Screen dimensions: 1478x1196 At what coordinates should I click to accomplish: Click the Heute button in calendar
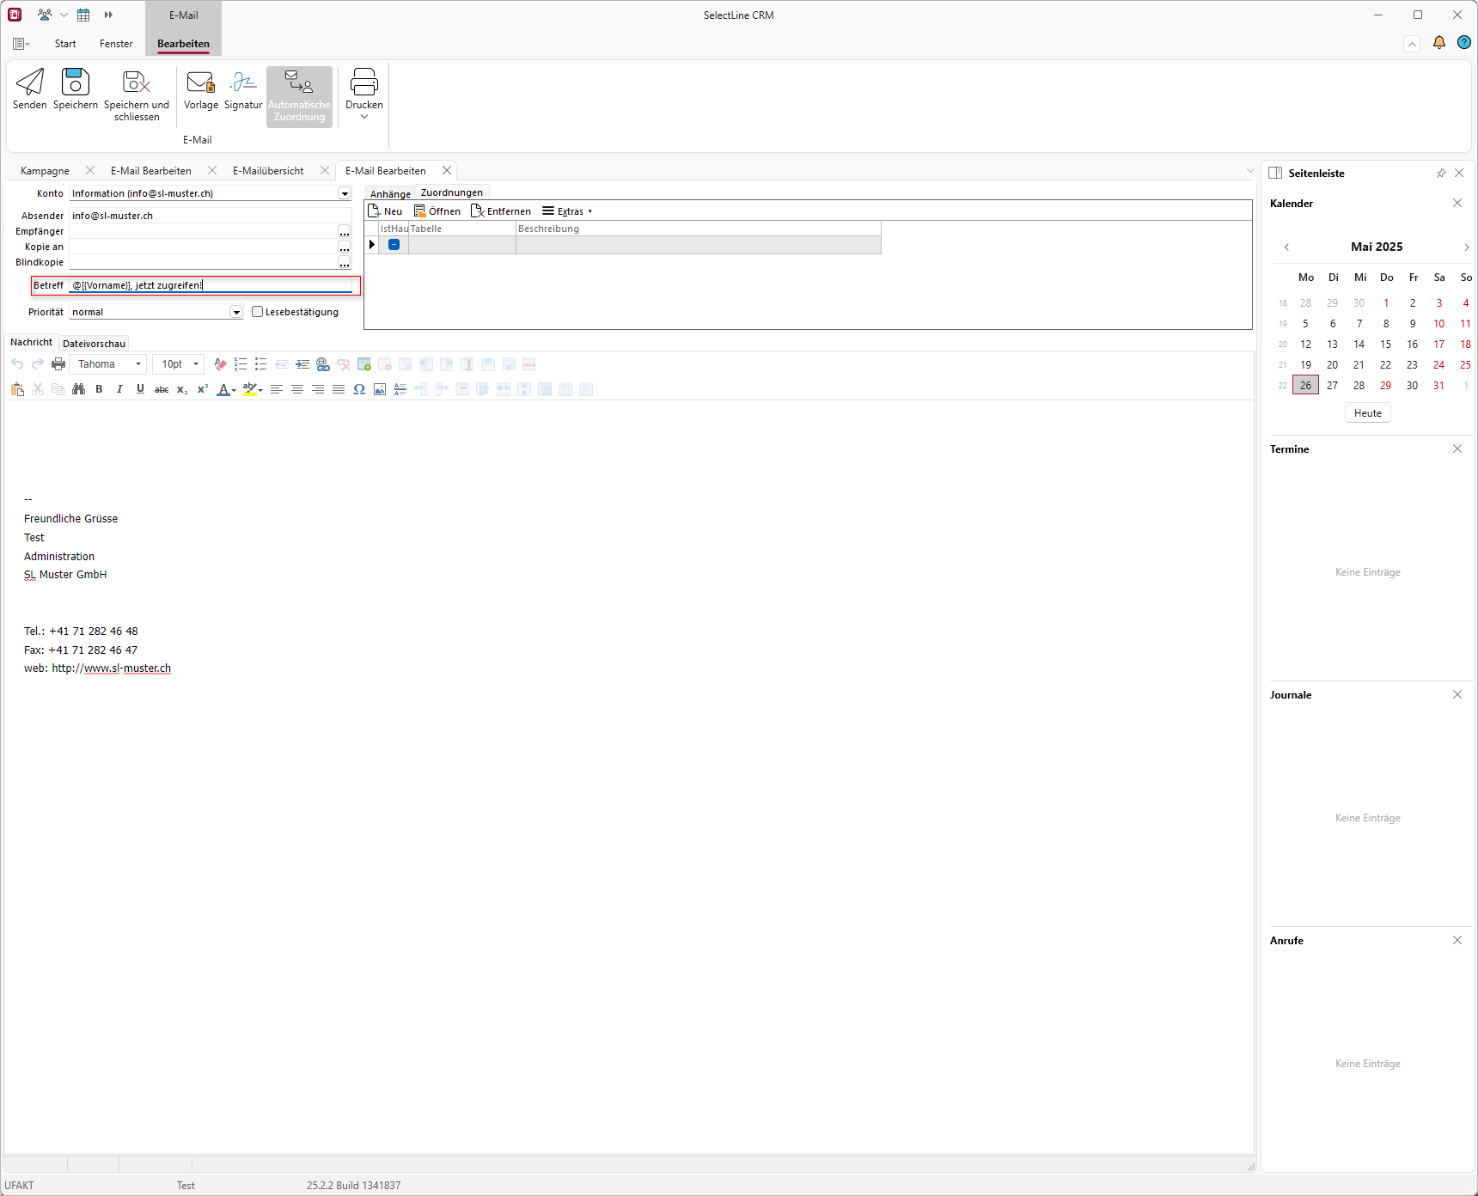coord(1367,413)
